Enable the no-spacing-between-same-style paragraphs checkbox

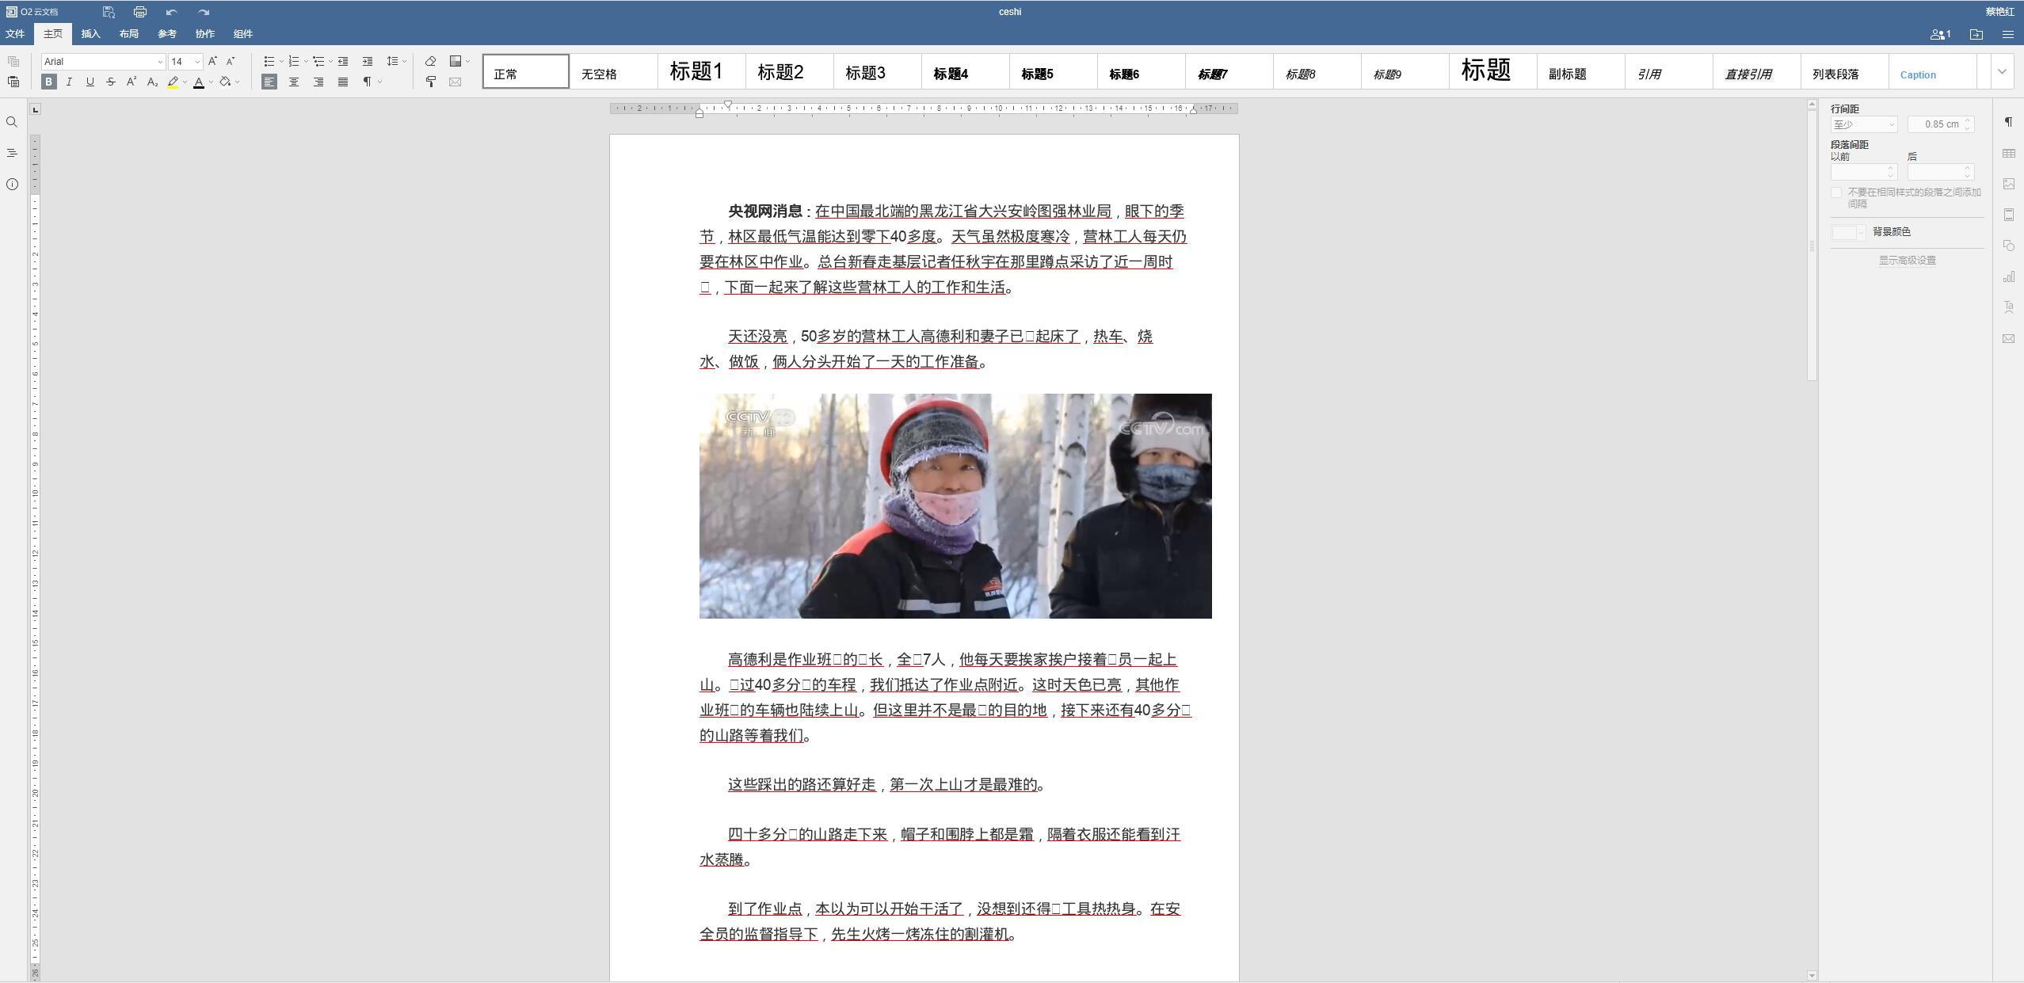tap(1836, 193)
